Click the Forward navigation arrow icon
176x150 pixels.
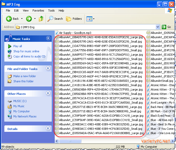pyautogui.click(x=29, y=19)
